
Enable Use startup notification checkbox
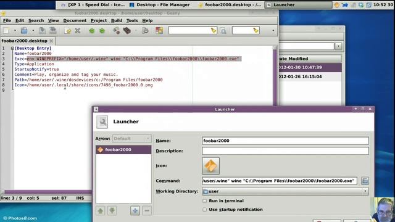[x=204, y=210]
